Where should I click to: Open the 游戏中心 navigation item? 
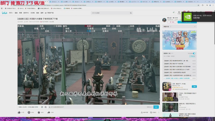click(26, 13)
